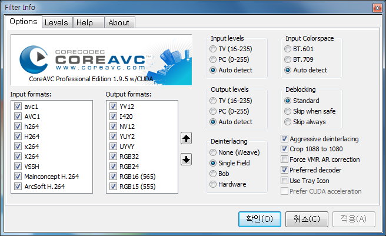Toggle Crop 1088 to 1080
Image resolution: width=386 pixels, height=236 pixels.
tap(284, 149)
